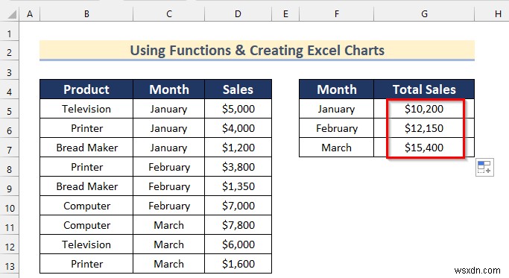Select the January cell in column F
The height and width of the screenshot is (278, 509).
coord(336,109)
